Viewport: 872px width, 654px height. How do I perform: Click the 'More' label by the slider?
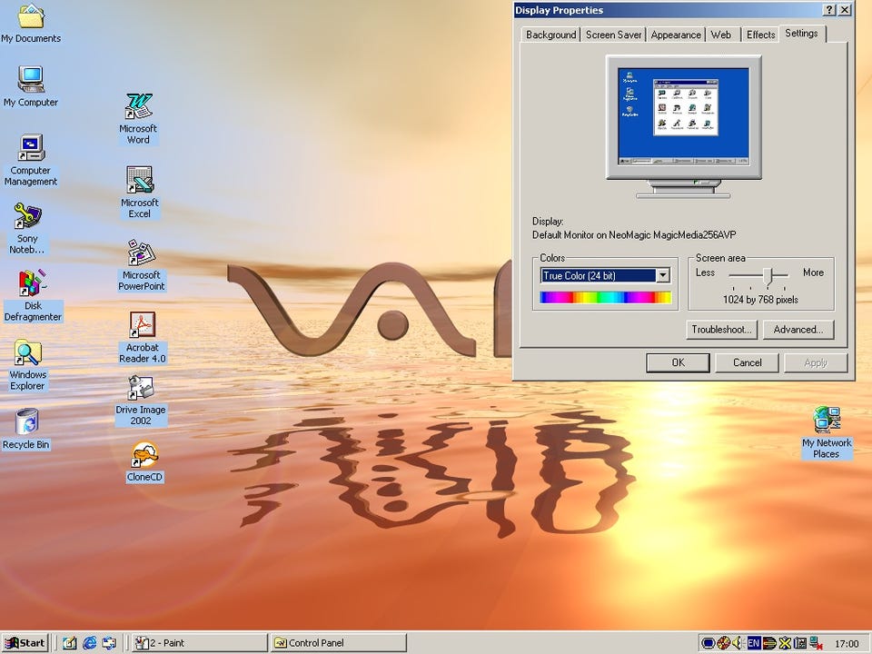[x=813, y=272]
